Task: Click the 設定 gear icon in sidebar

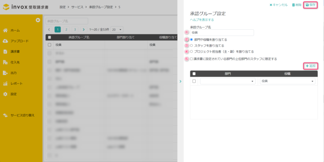Action: (5, 94)
